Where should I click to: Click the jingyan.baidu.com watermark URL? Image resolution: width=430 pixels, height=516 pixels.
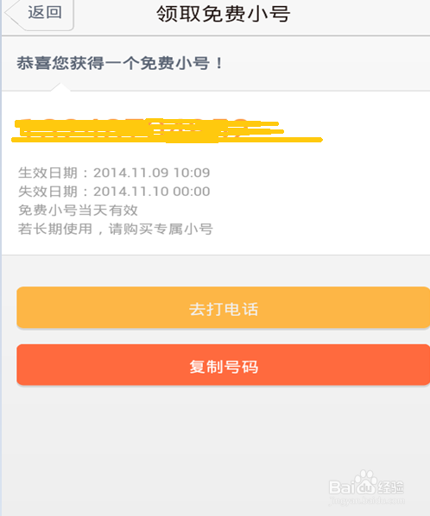tap(367, 500)
